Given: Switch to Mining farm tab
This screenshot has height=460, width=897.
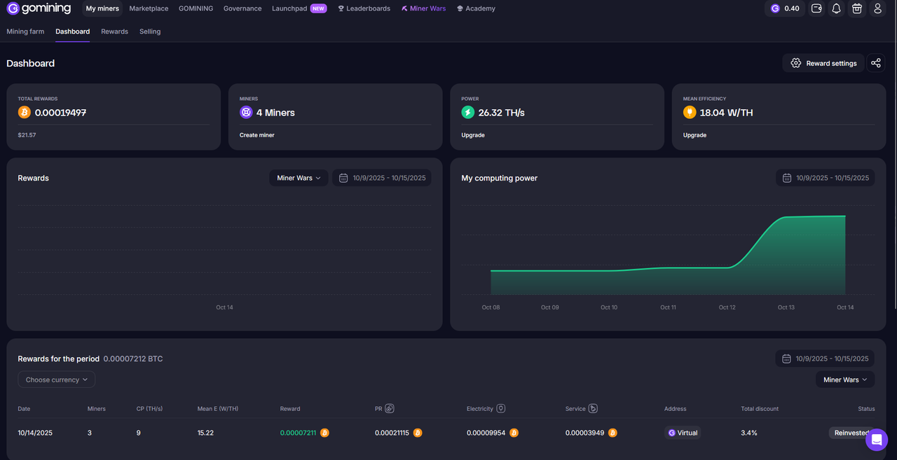Looking at the screenshot, I should pos(25,32).
